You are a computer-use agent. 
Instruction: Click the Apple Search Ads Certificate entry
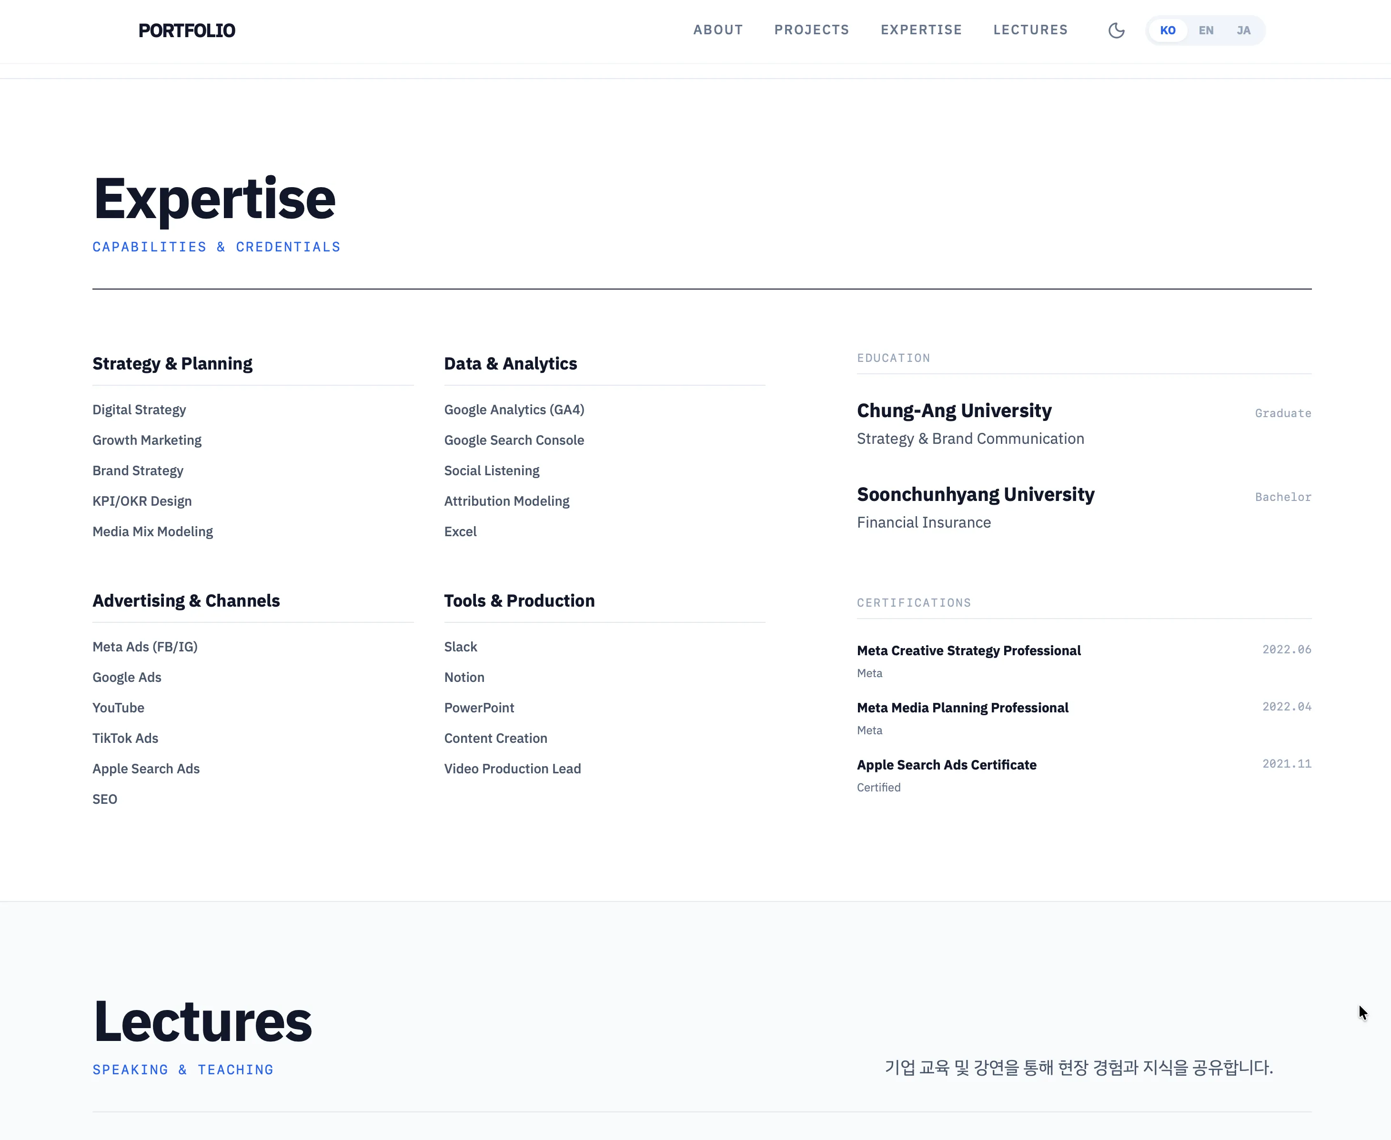[947, 764]
